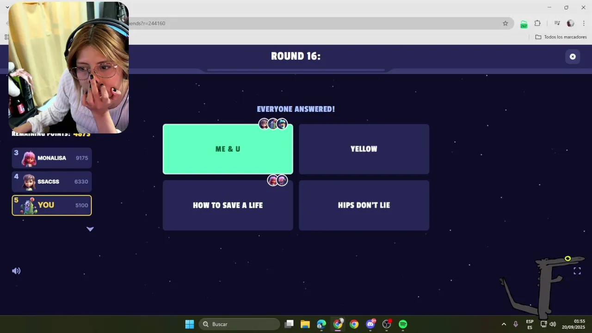
Task: Expand leaderboard with the down arrow
Action: click(x=90, y=229)
